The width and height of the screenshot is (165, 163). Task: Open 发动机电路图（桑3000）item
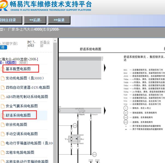tap(25, 78)
